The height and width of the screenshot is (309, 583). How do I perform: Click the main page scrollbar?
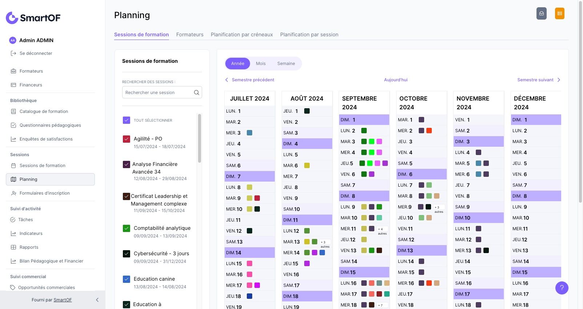click(580, 102)
